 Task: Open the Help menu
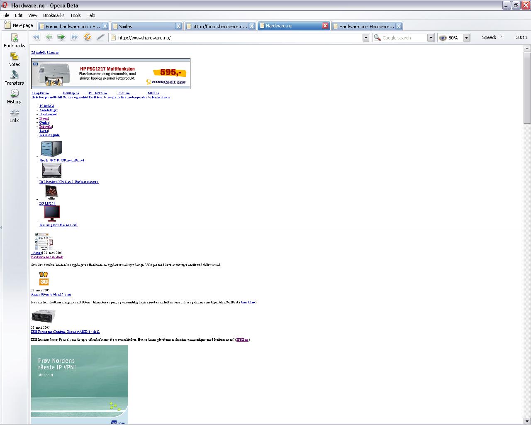[x=91, y=15]
